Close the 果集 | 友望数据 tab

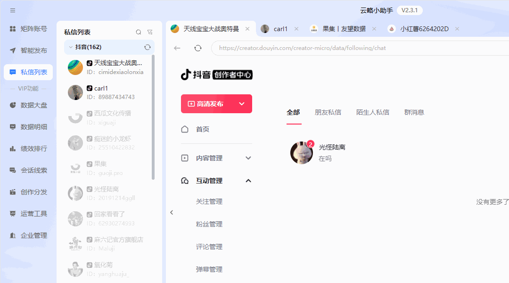(374, 29)
